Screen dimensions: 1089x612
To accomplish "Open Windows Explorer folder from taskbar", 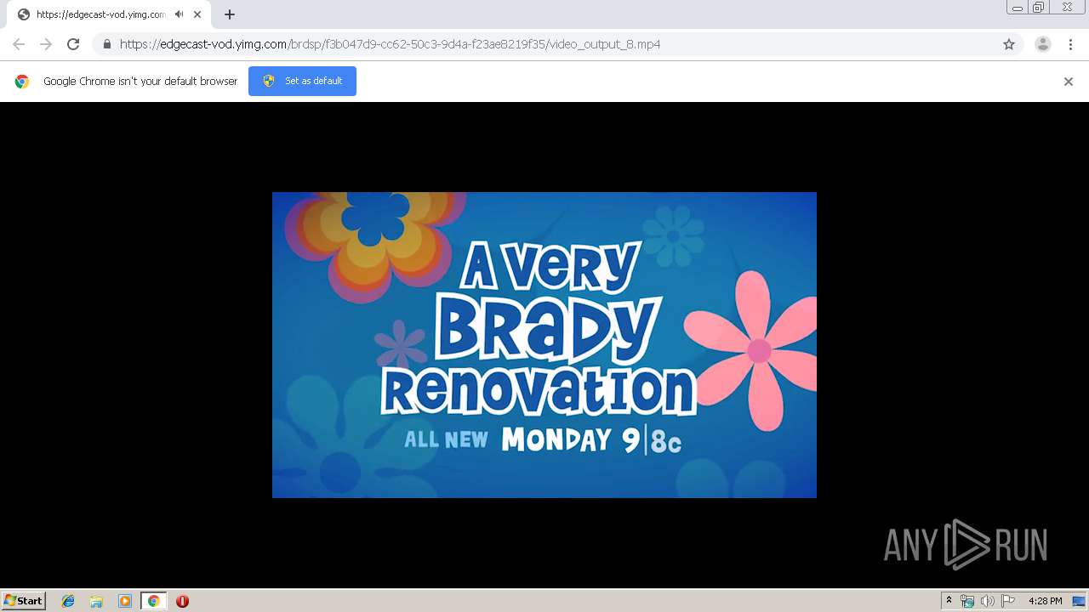I will [96, 601].
